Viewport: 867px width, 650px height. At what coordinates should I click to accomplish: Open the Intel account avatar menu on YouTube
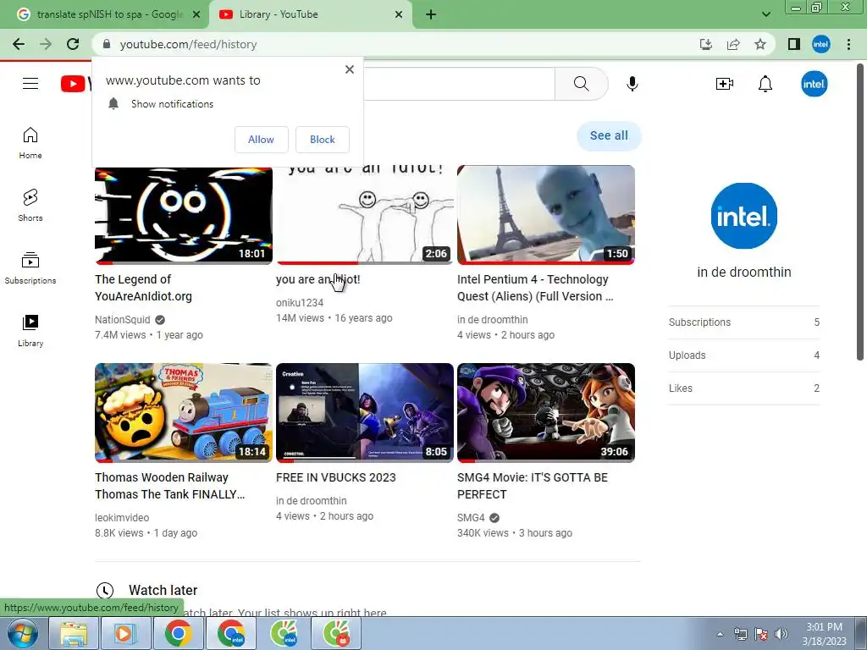point(814,84)
